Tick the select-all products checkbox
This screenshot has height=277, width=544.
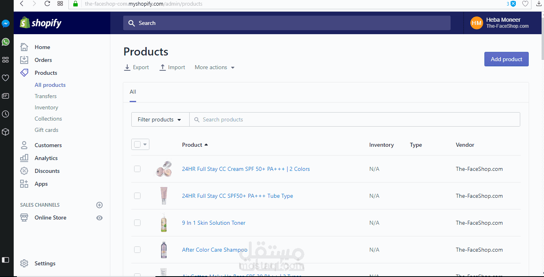click(x=137, y=144)
